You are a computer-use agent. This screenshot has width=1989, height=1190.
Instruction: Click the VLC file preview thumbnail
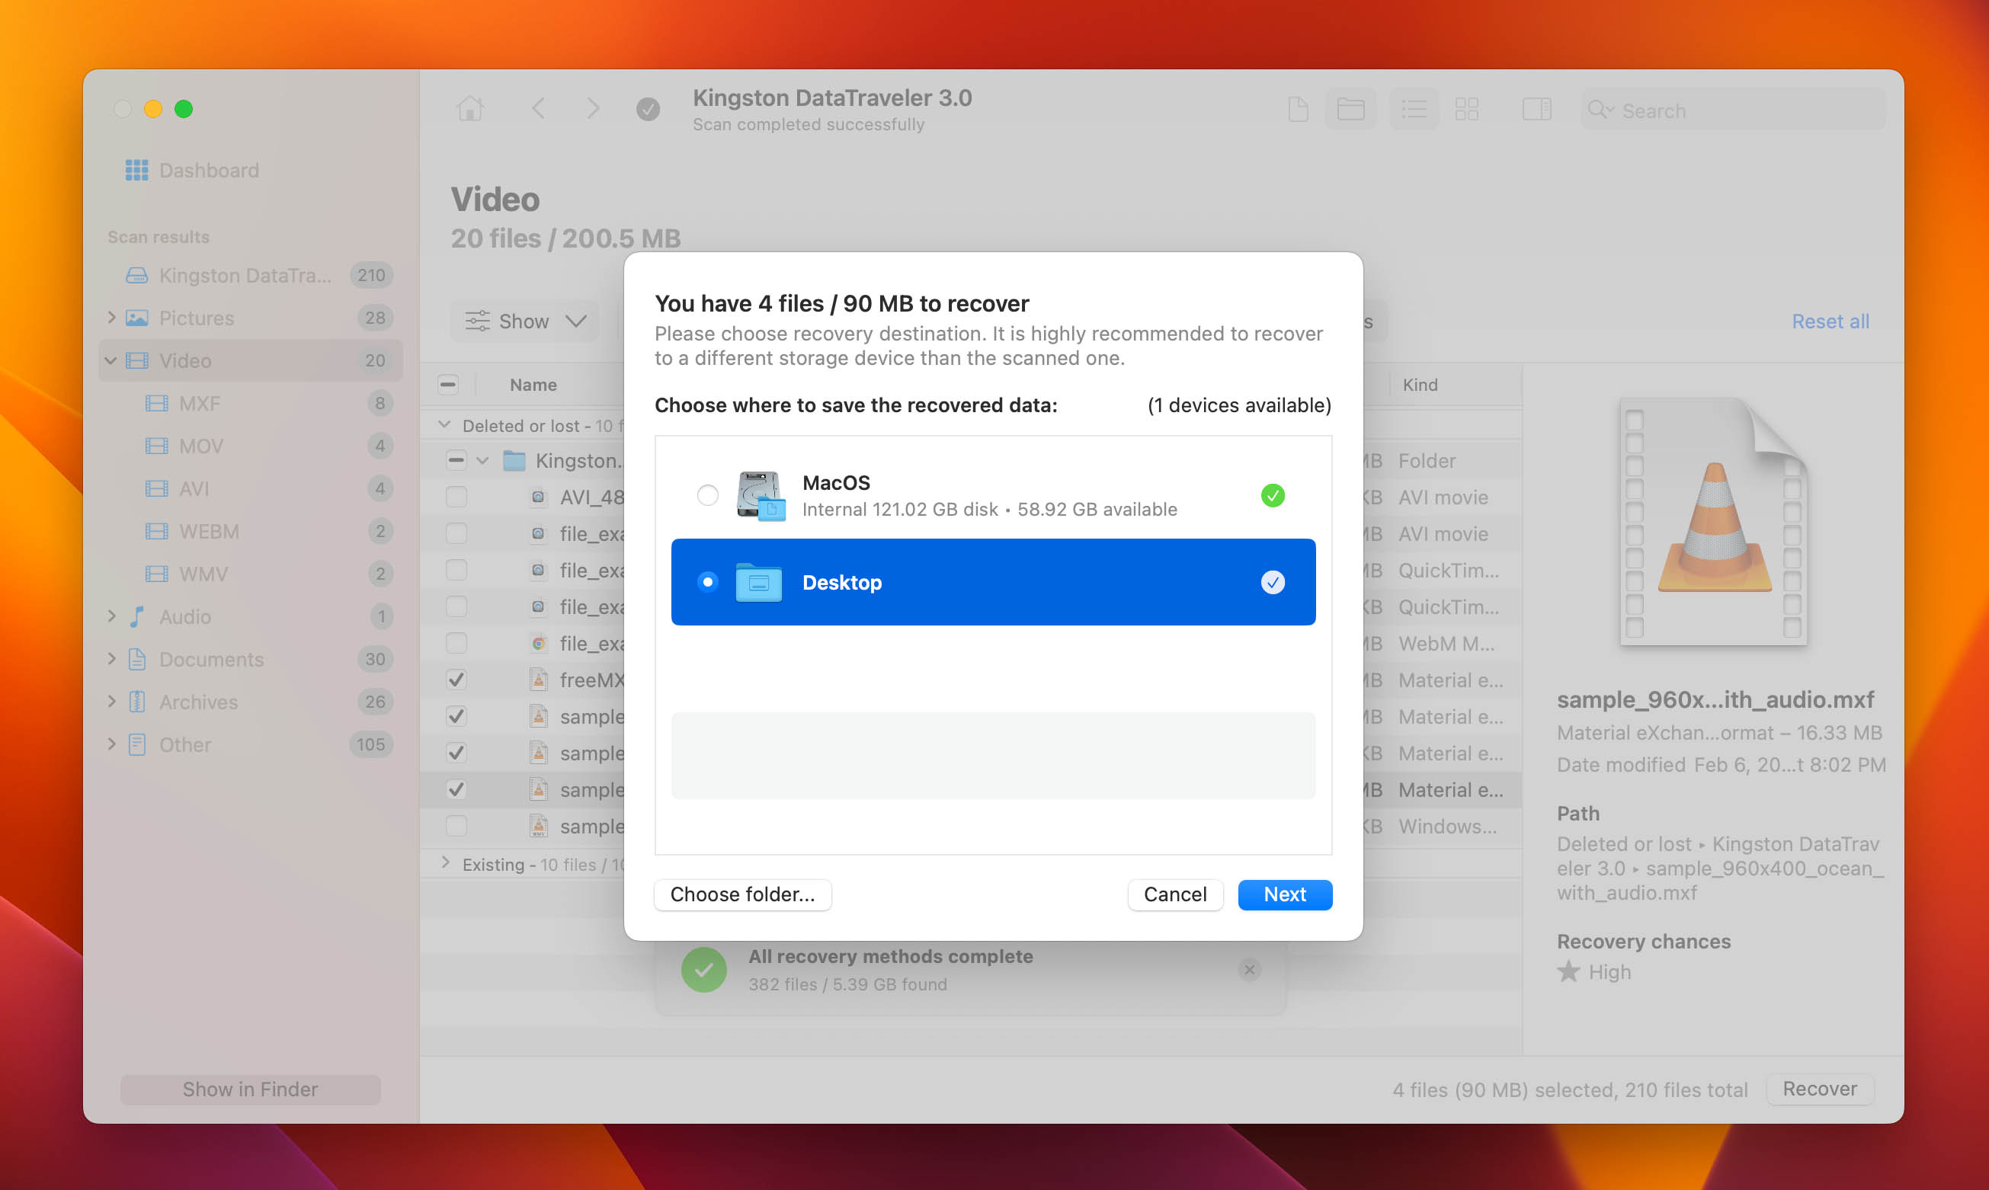pos(1713,521)
